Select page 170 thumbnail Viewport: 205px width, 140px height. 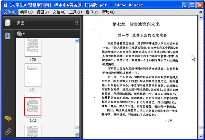(33, 47)
